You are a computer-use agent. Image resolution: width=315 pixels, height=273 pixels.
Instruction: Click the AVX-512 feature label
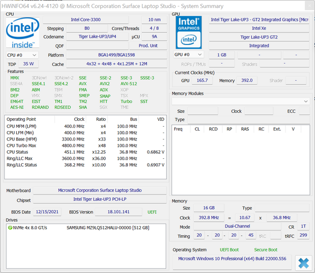129,84
